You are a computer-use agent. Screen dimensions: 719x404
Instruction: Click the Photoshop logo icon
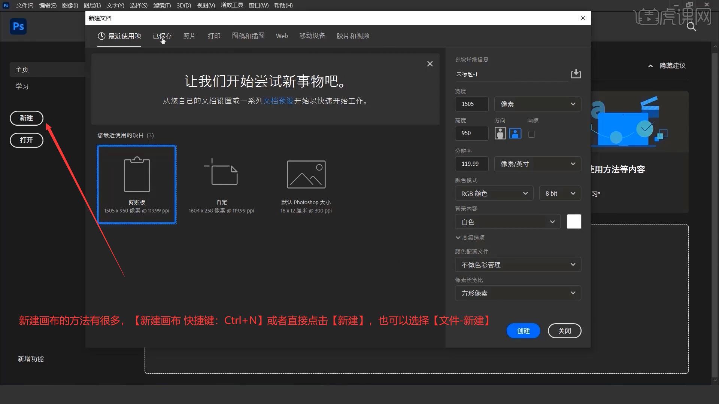pyautogui.click(x=18, y=26)
